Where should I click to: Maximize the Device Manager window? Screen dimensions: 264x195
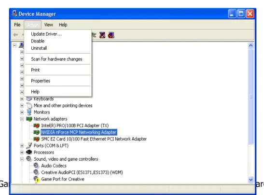(241, 14)
